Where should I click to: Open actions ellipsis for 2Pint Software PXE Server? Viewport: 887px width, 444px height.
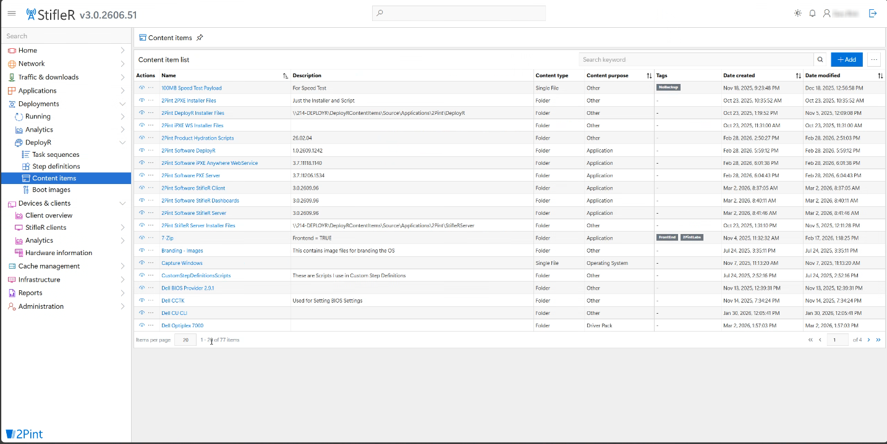tap(151, 175)
